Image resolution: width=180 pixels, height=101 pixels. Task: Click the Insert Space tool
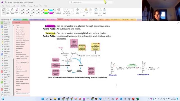coord(78,11)
